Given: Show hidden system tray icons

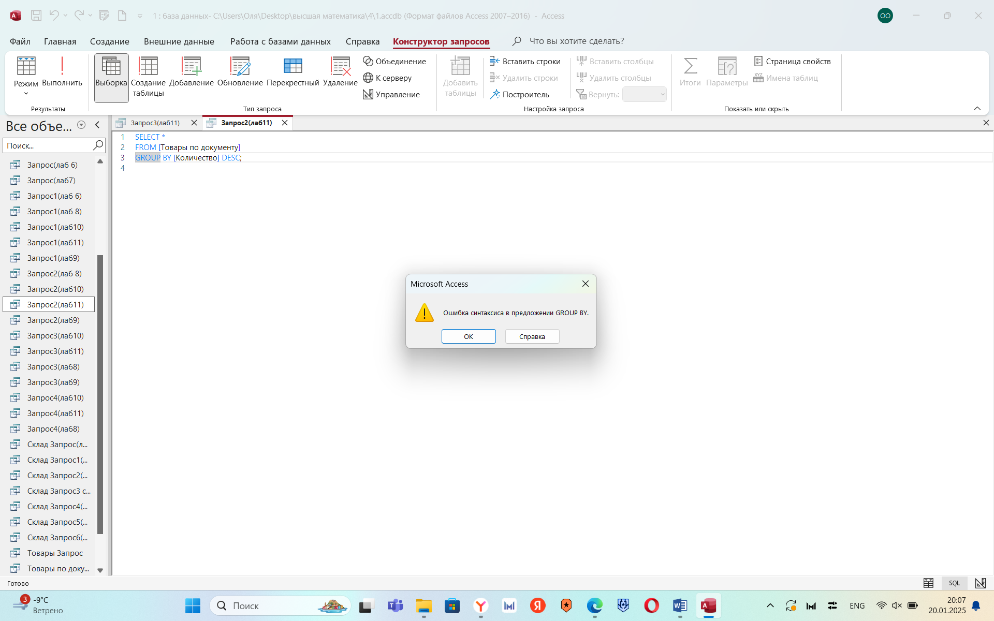Looking at the screenshot, I should (770, 605).
